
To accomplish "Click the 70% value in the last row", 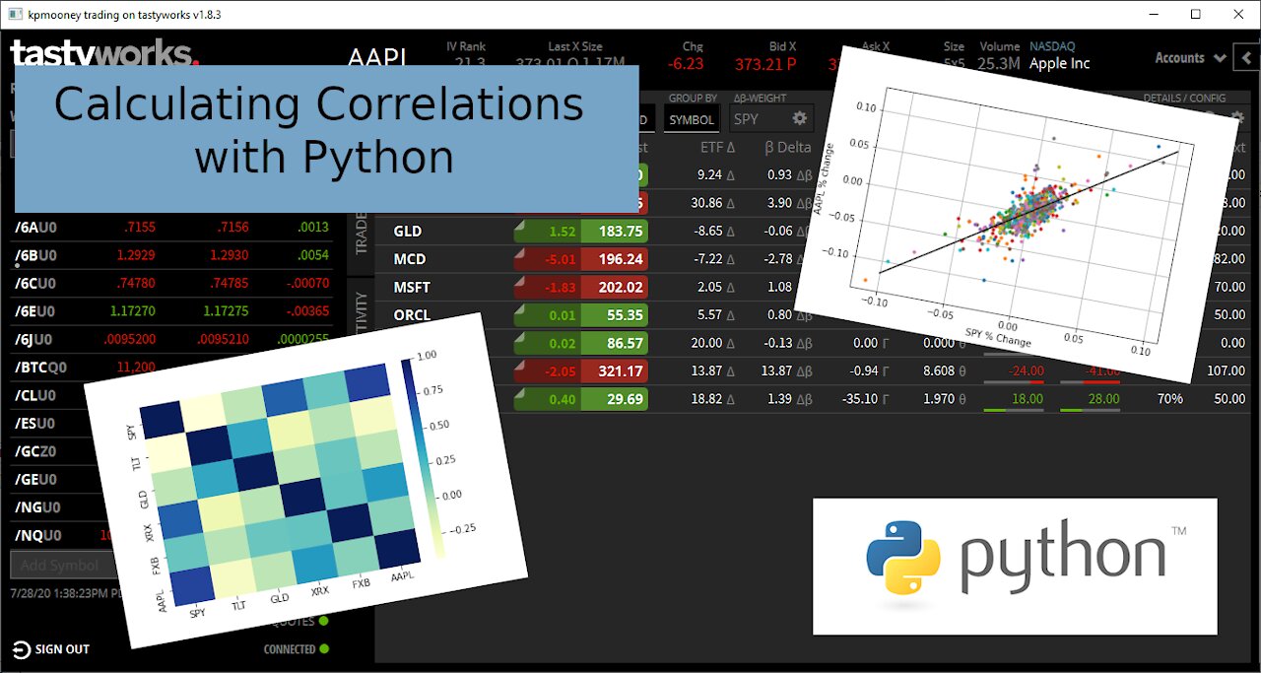I will click(x=1170, y=399).
